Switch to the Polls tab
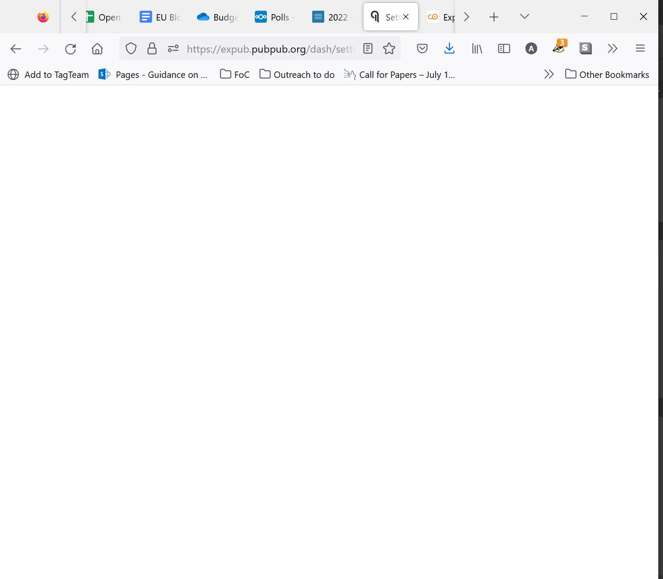Image resolution: width=663 pixels, height=579 pixels. click(274, 17)
